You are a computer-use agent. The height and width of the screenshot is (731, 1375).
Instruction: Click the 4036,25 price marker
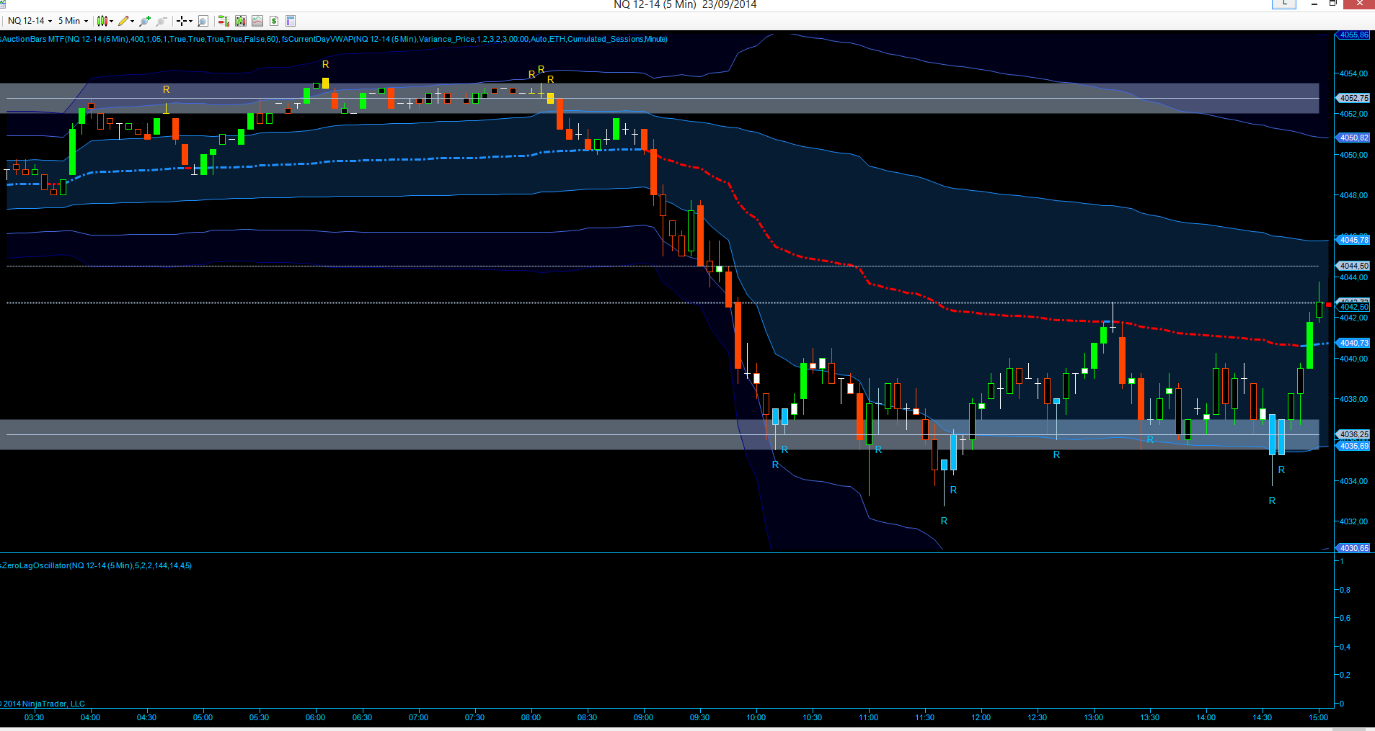[1353, 434]
